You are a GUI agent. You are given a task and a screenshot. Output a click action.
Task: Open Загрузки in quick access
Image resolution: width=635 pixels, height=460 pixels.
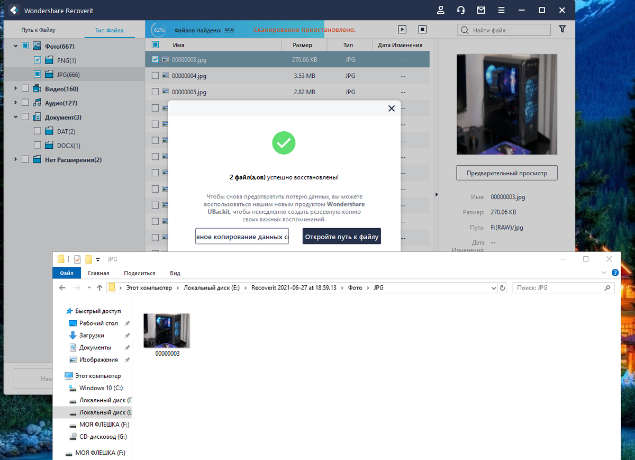92,335
